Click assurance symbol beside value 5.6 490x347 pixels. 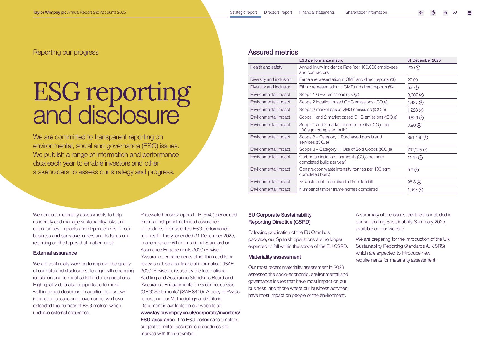[417, 88]
